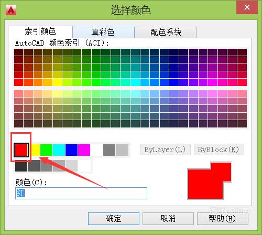Pick the pale yellow swatch in the lower palette's top row
The image size is (262, 235).
(x=57, y=93)
